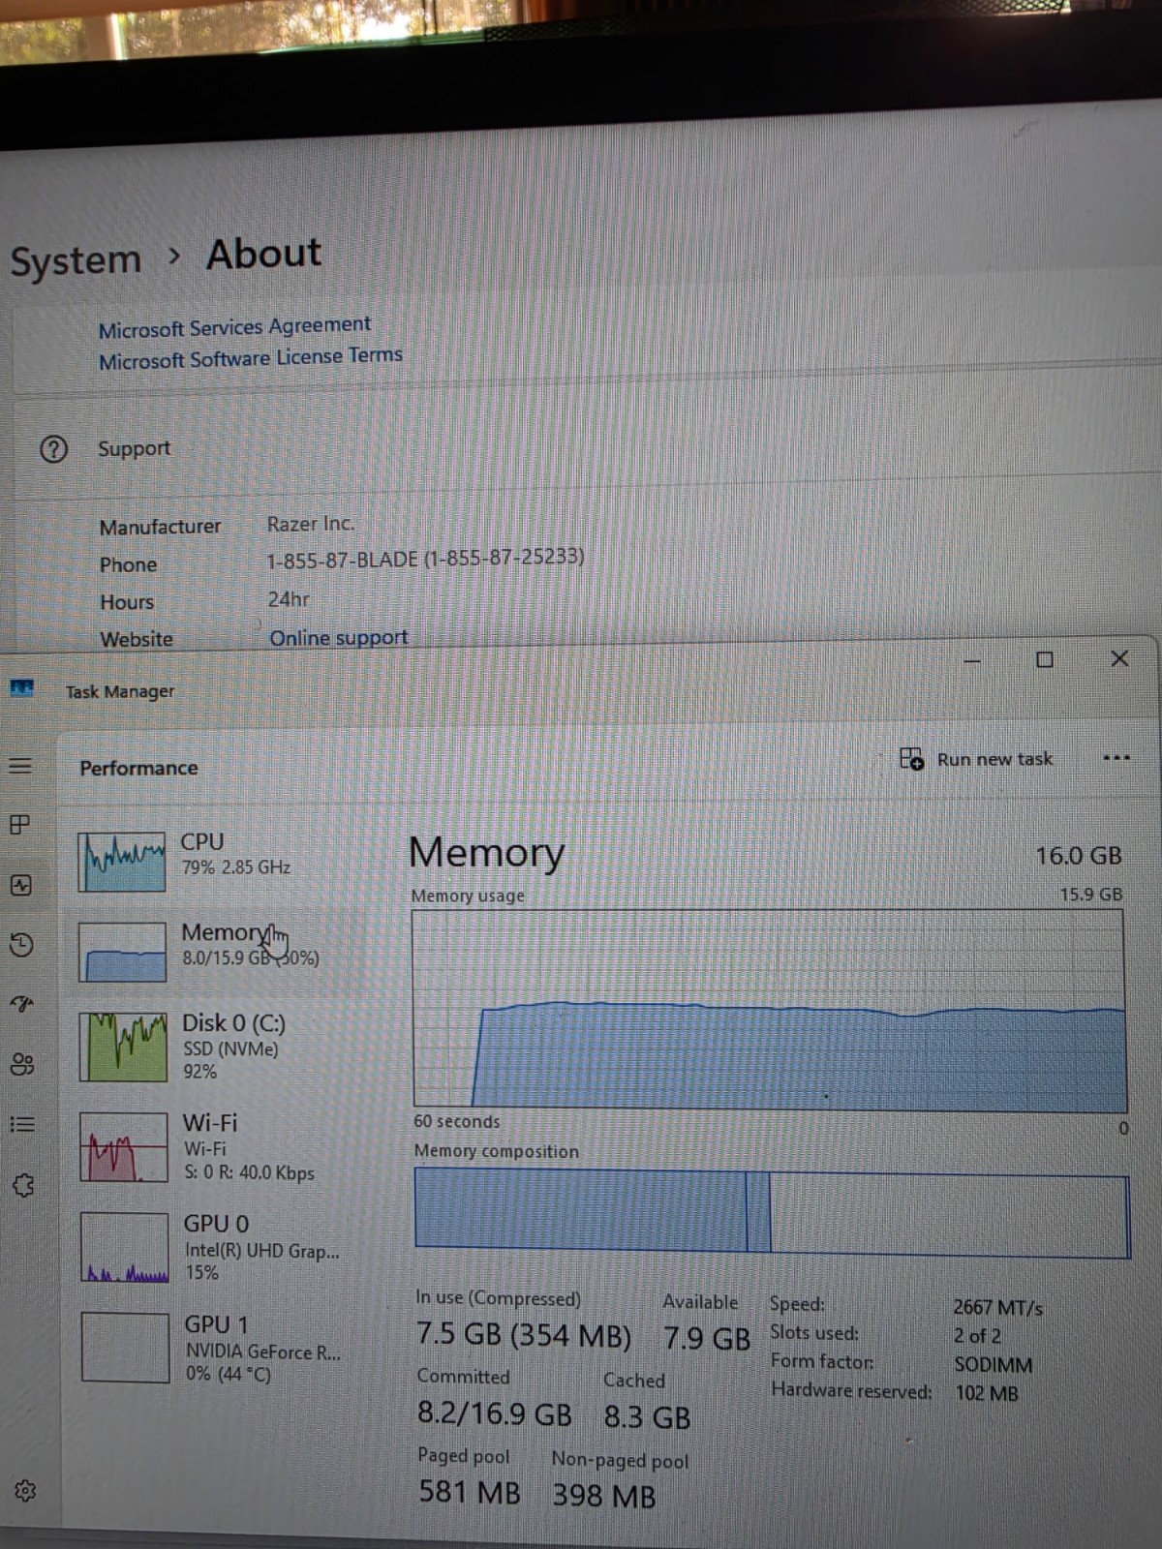
Task: Click the 1-855-87-BLADE phone number
Action: (425, 559)
